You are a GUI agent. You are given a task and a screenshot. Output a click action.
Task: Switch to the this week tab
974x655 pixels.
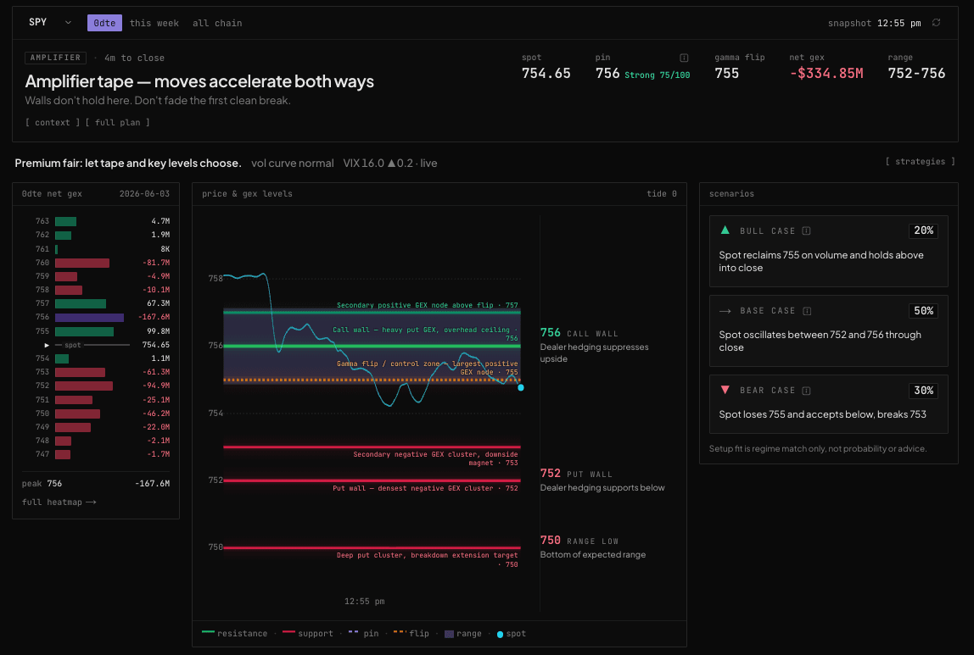[x=154, y=23]
